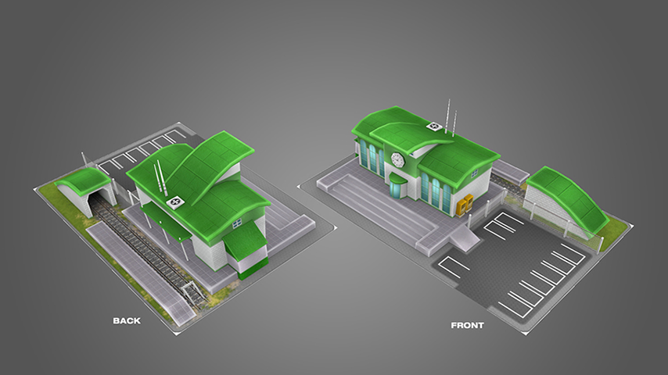
Task: Click the FRONT view label text
Action: pos(467,325)
